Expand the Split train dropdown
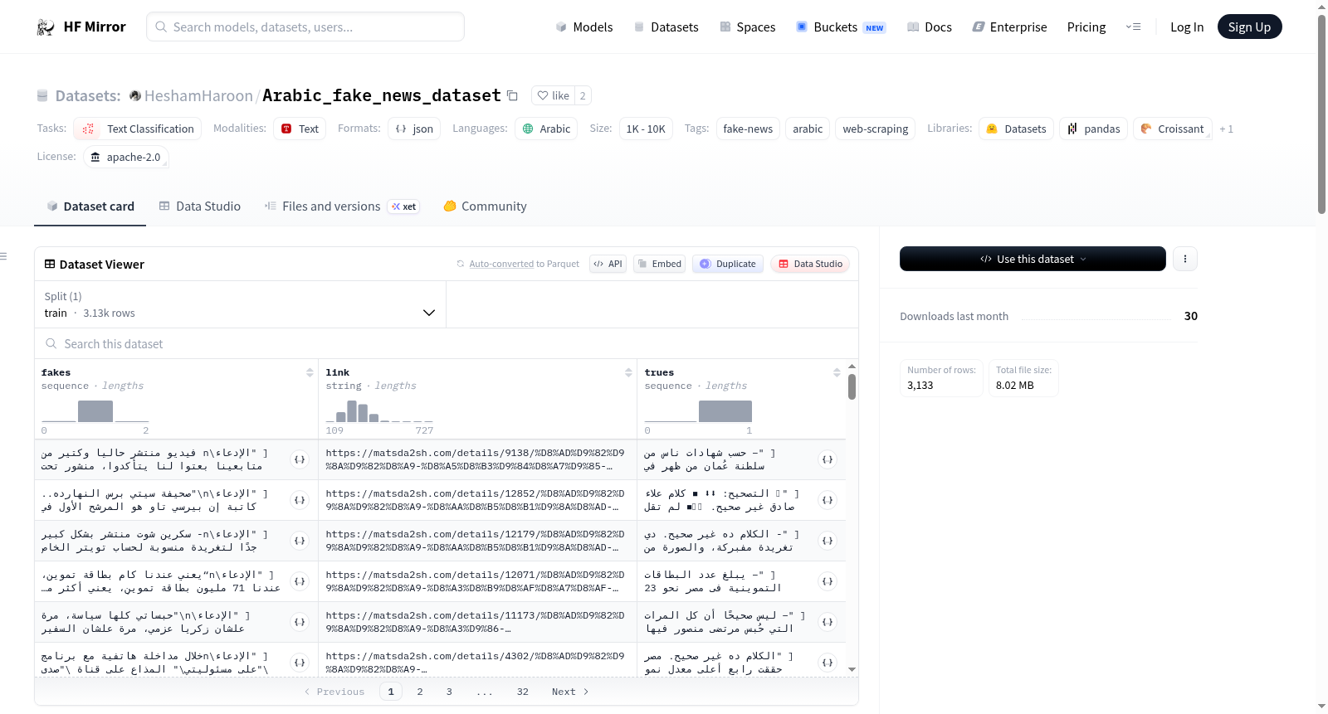Viewport: 1328px width, 714px height. tap(240, 304)
